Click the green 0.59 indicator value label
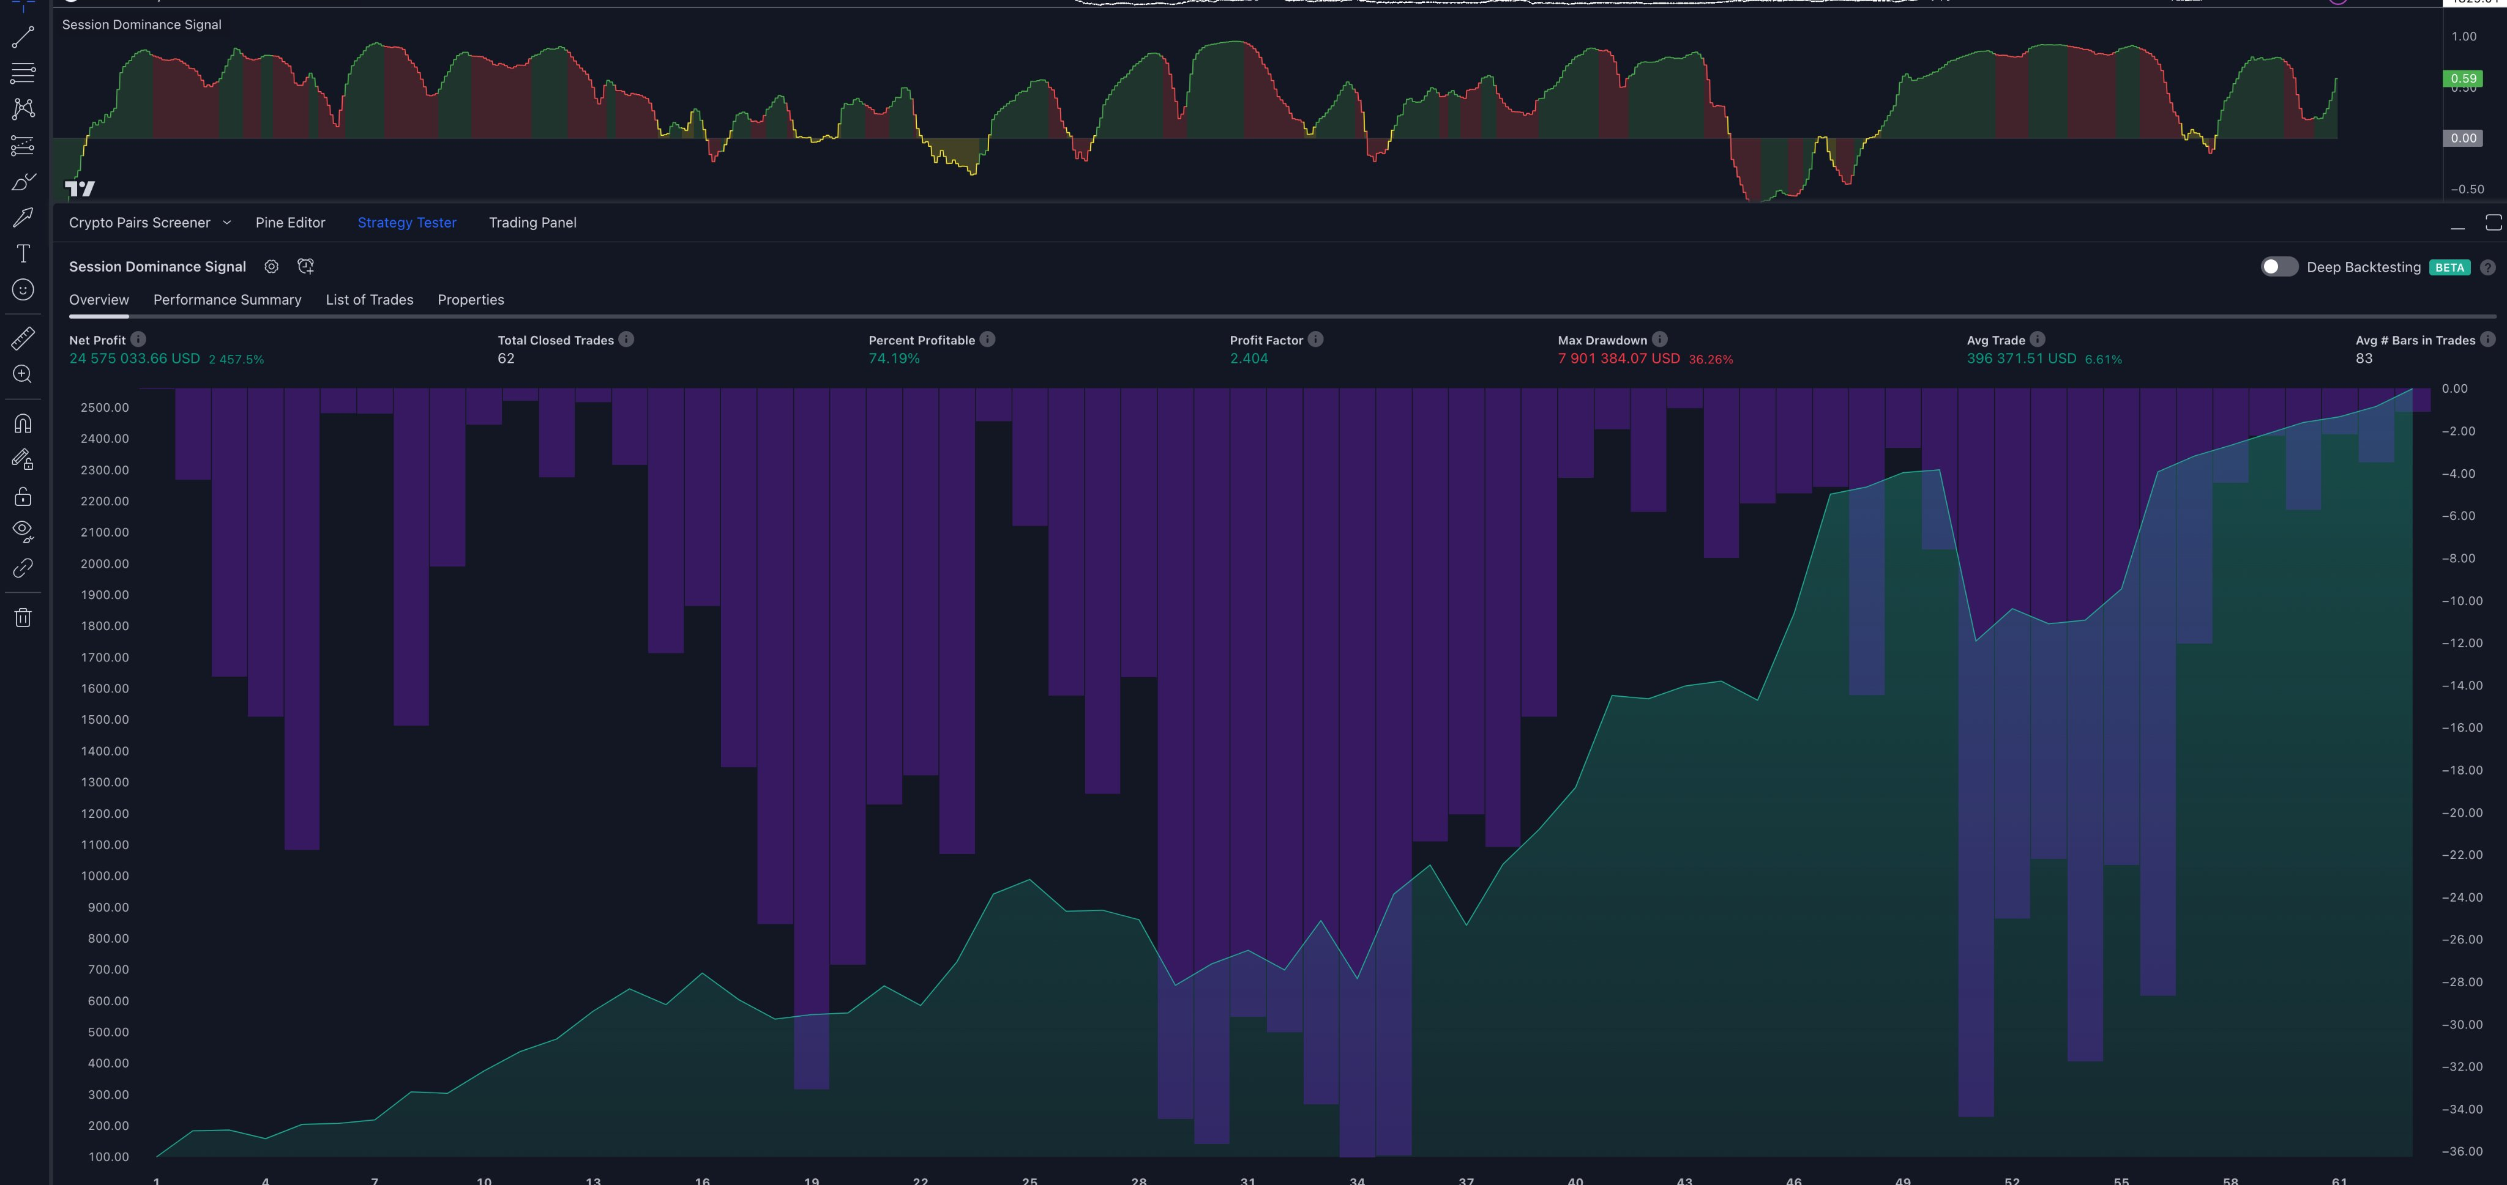Screen dimensions: 2507x1185 (2462, 79)
